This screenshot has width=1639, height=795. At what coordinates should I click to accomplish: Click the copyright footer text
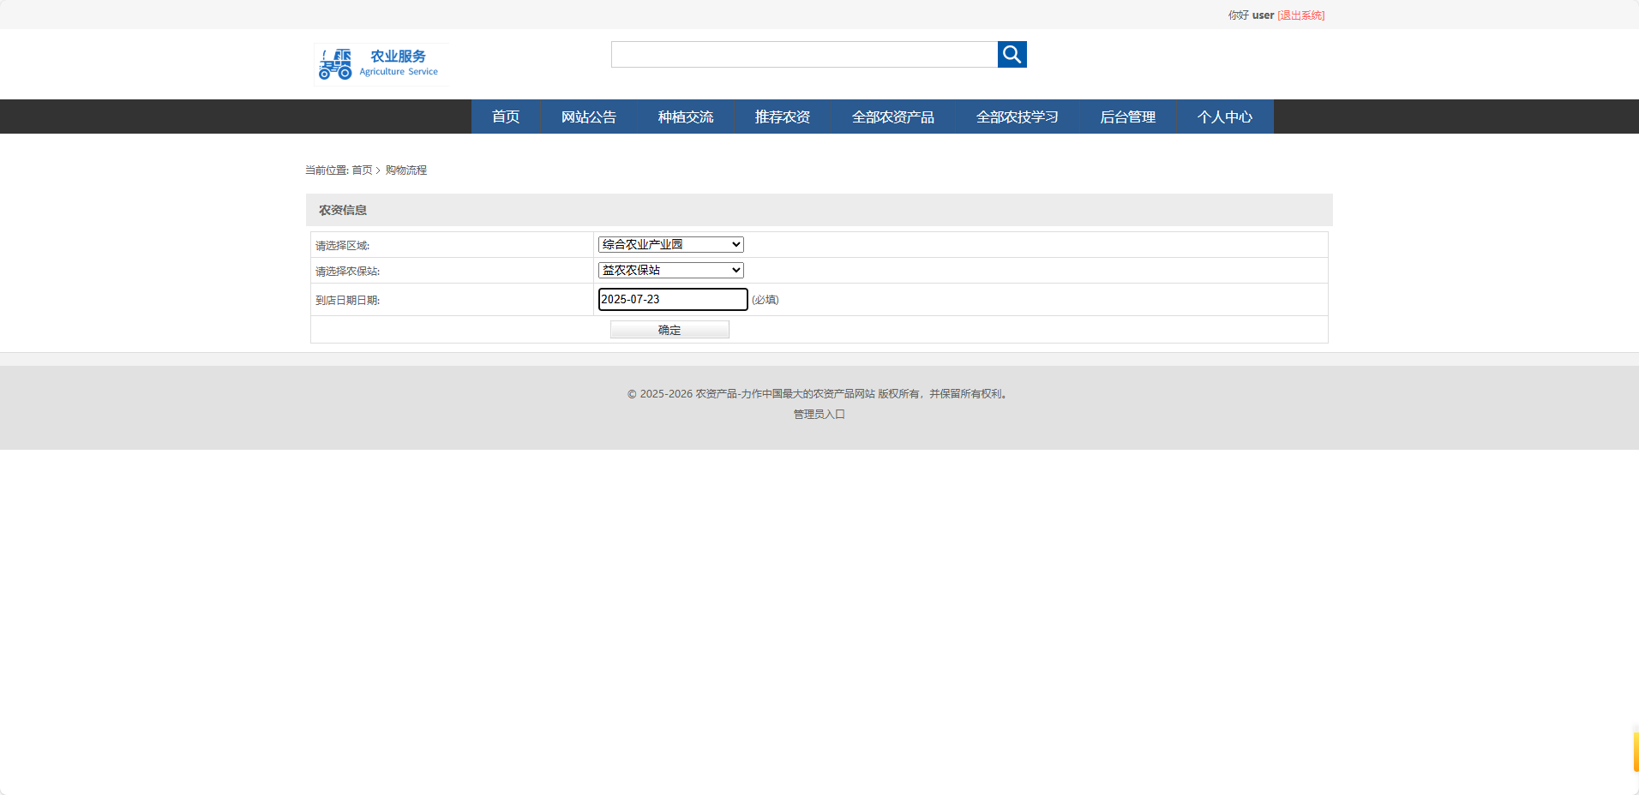coord(819,394)
